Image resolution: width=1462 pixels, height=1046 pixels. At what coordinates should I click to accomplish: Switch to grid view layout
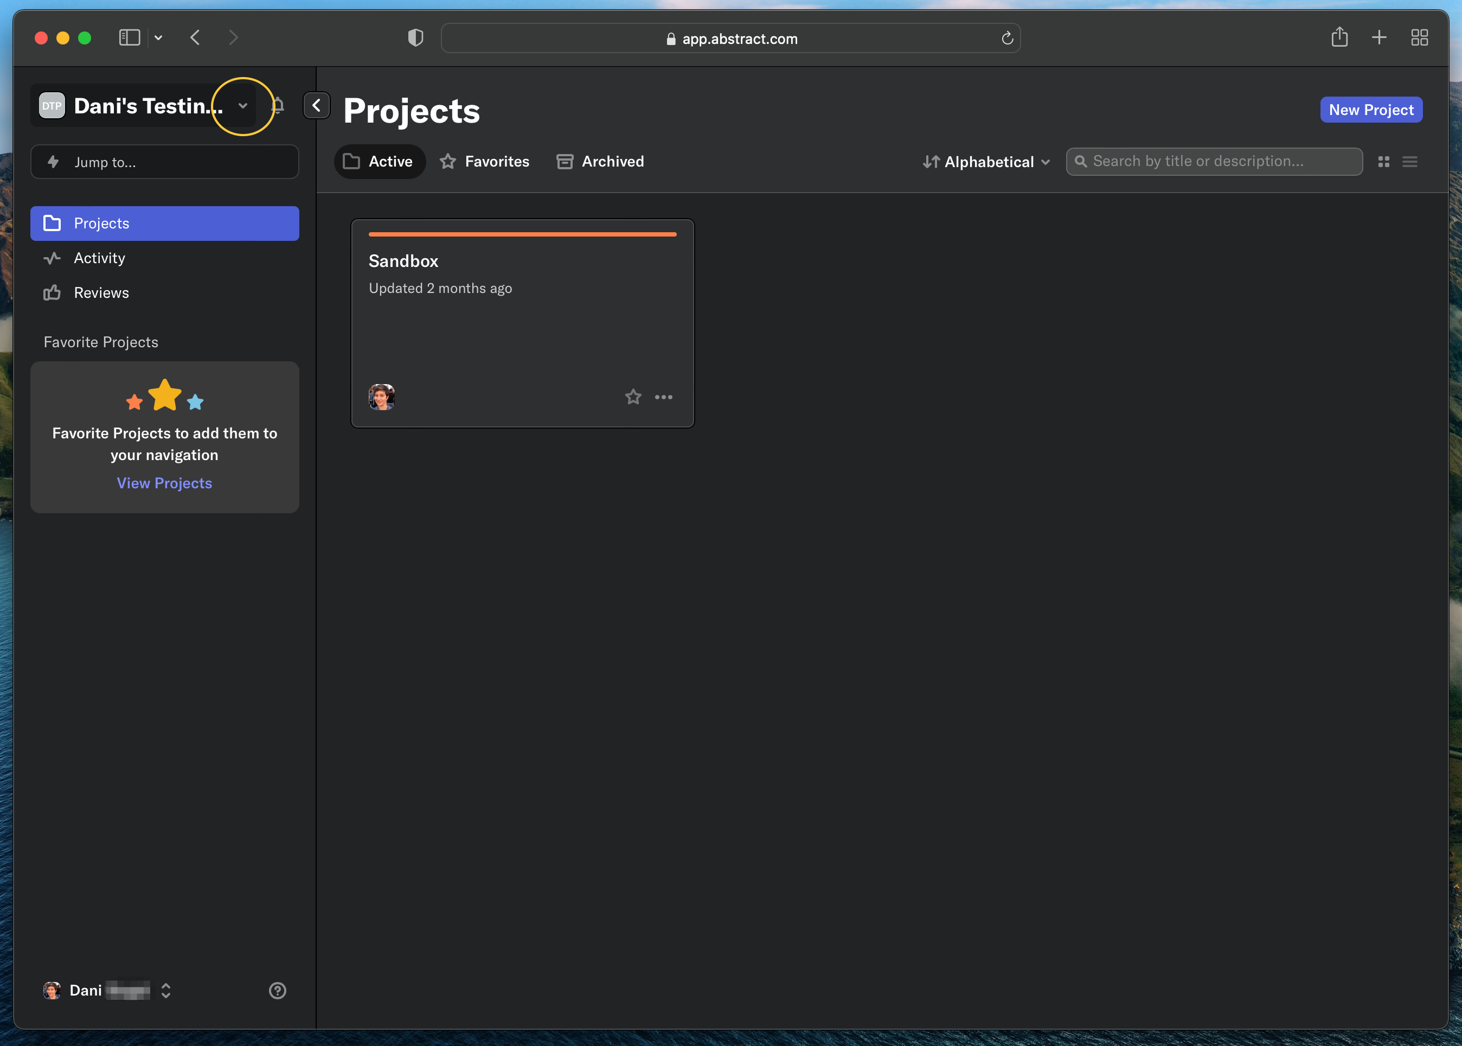click(1383, 162)
